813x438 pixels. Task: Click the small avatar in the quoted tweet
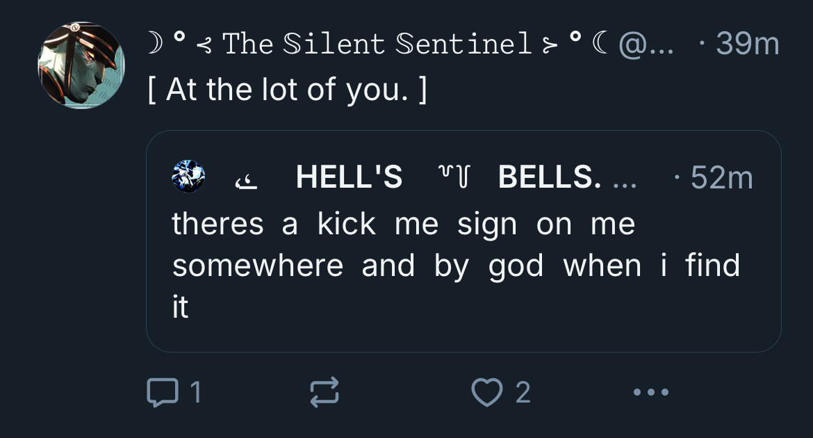click(188, 177)
